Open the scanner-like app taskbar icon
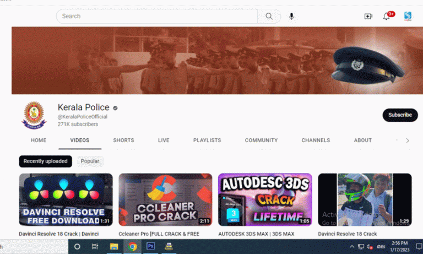Screen dimensions: 423x254 click(x=169, y=246)
